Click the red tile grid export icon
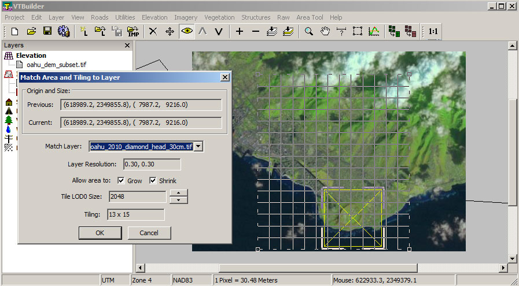 410,31
